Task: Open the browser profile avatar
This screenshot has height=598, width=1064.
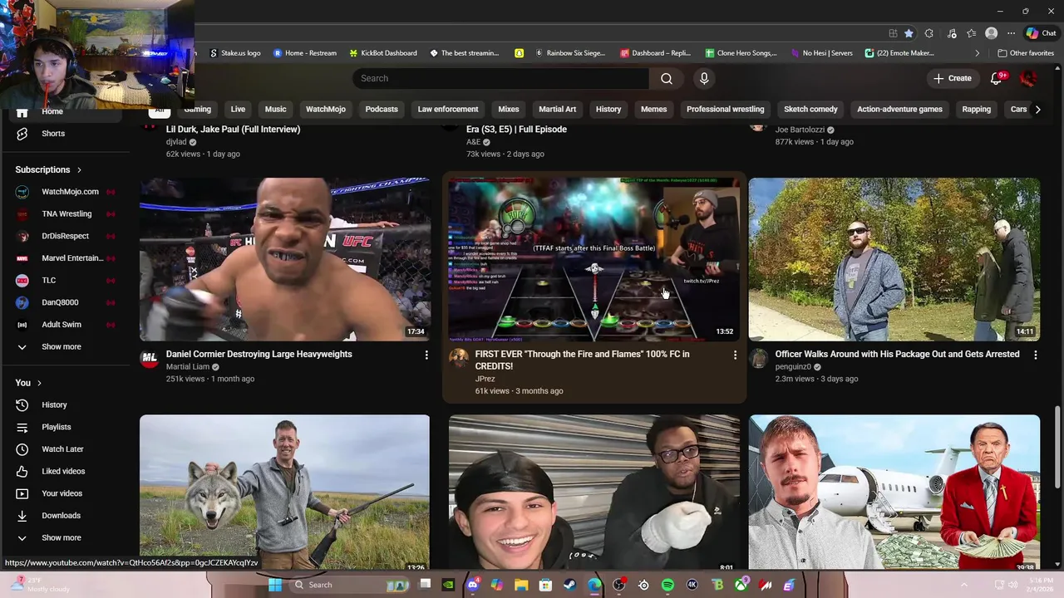Action: pos(991,33)
